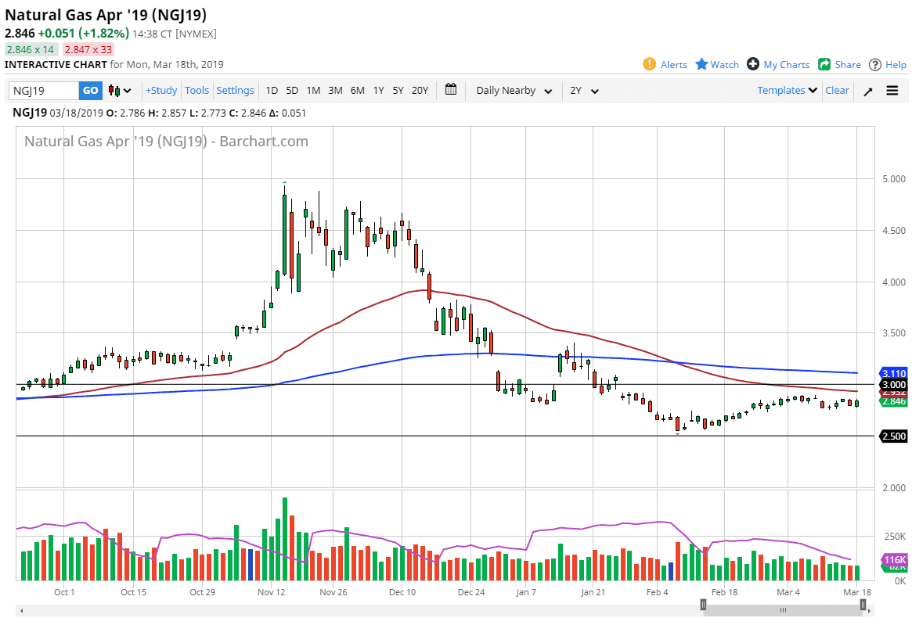Viewport: 912px width, 625px height.
Task: Open the 2Y period dropdown
Action: (584, 91)
